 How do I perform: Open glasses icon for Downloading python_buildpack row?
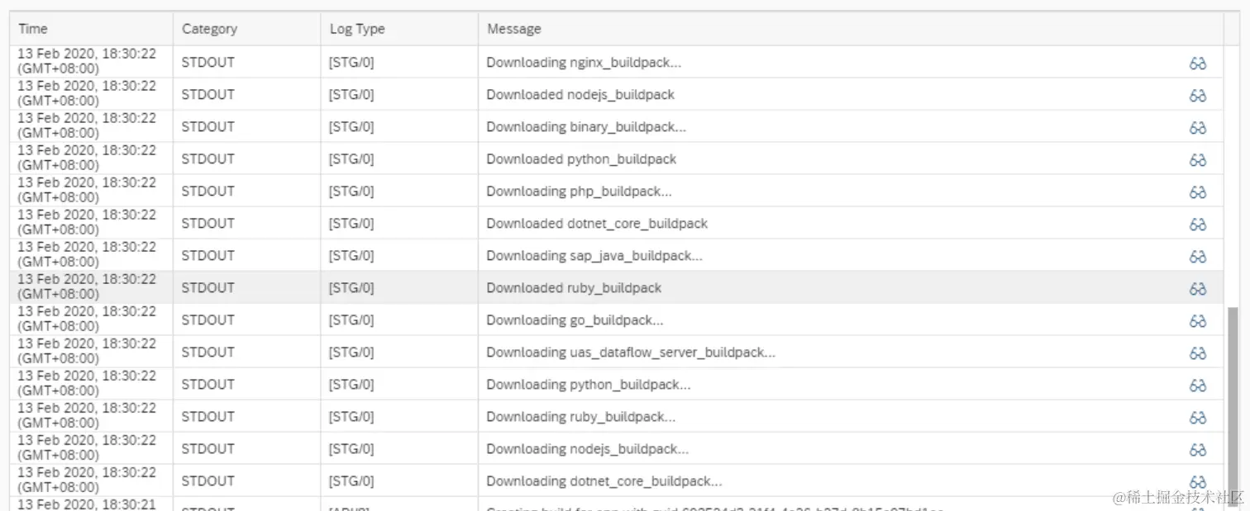(x=1198, y=386)
